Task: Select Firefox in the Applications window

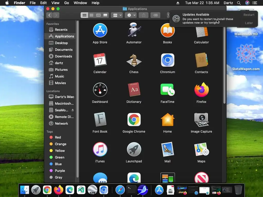Action: point(201,90)
